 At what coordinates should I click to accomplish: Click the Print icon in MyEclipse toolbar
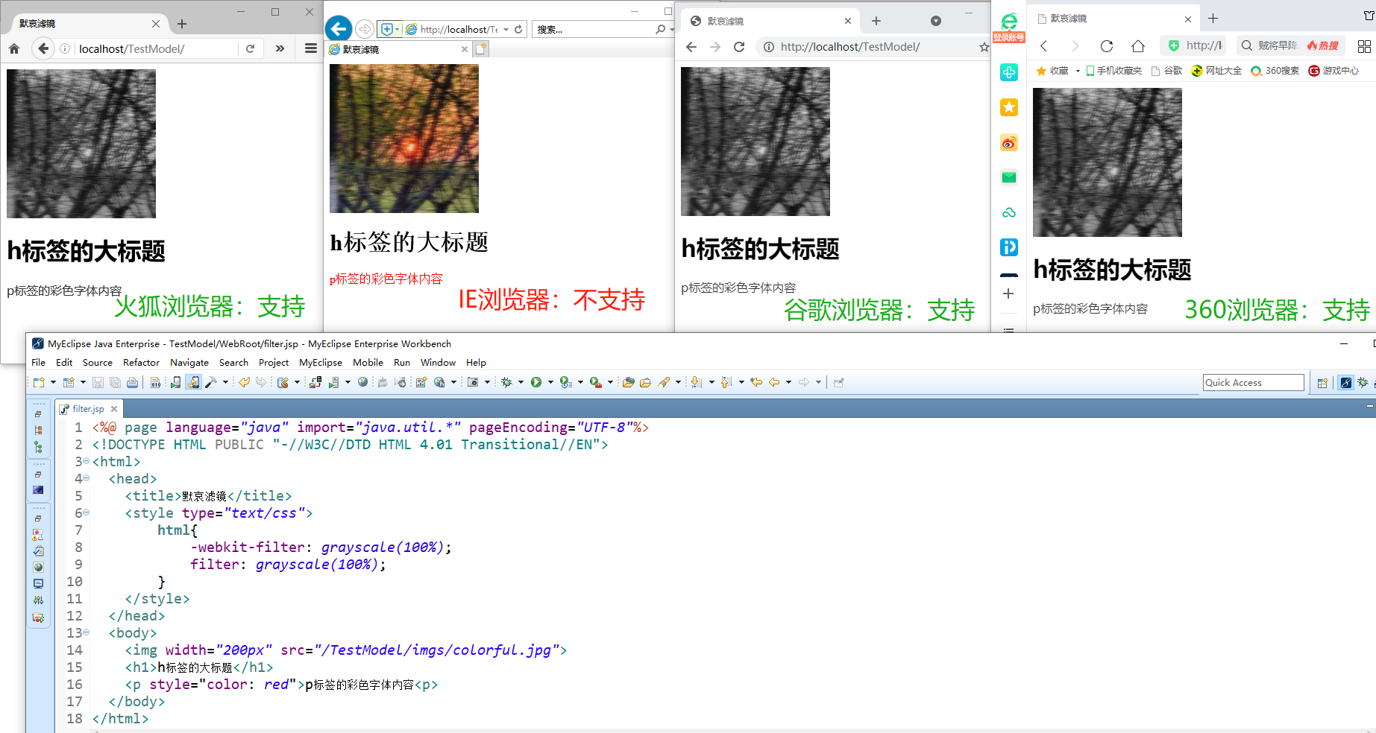click(133, 381)
